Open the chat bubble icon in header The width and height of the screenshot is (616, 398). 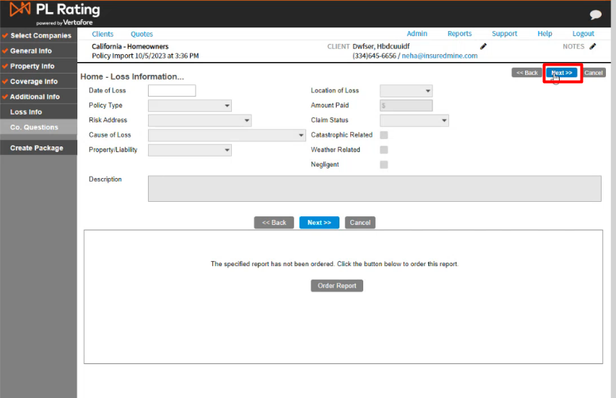[595, 15]
